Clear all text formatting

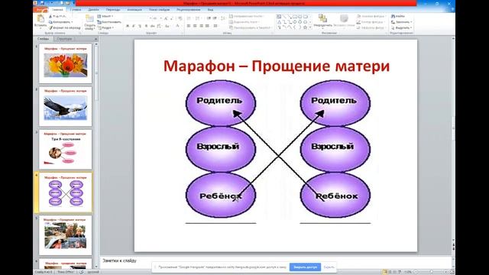180,18
